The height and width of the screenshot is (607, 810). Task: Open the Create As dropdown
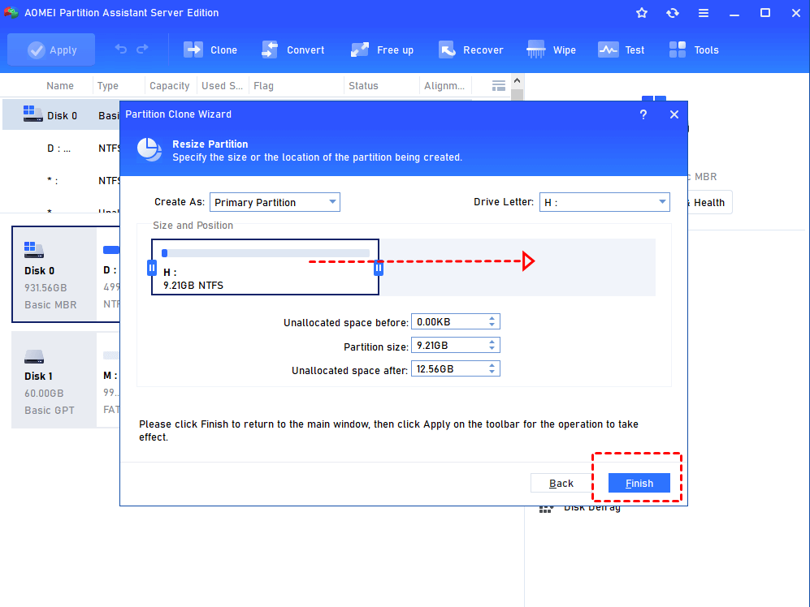coord(275,202)
